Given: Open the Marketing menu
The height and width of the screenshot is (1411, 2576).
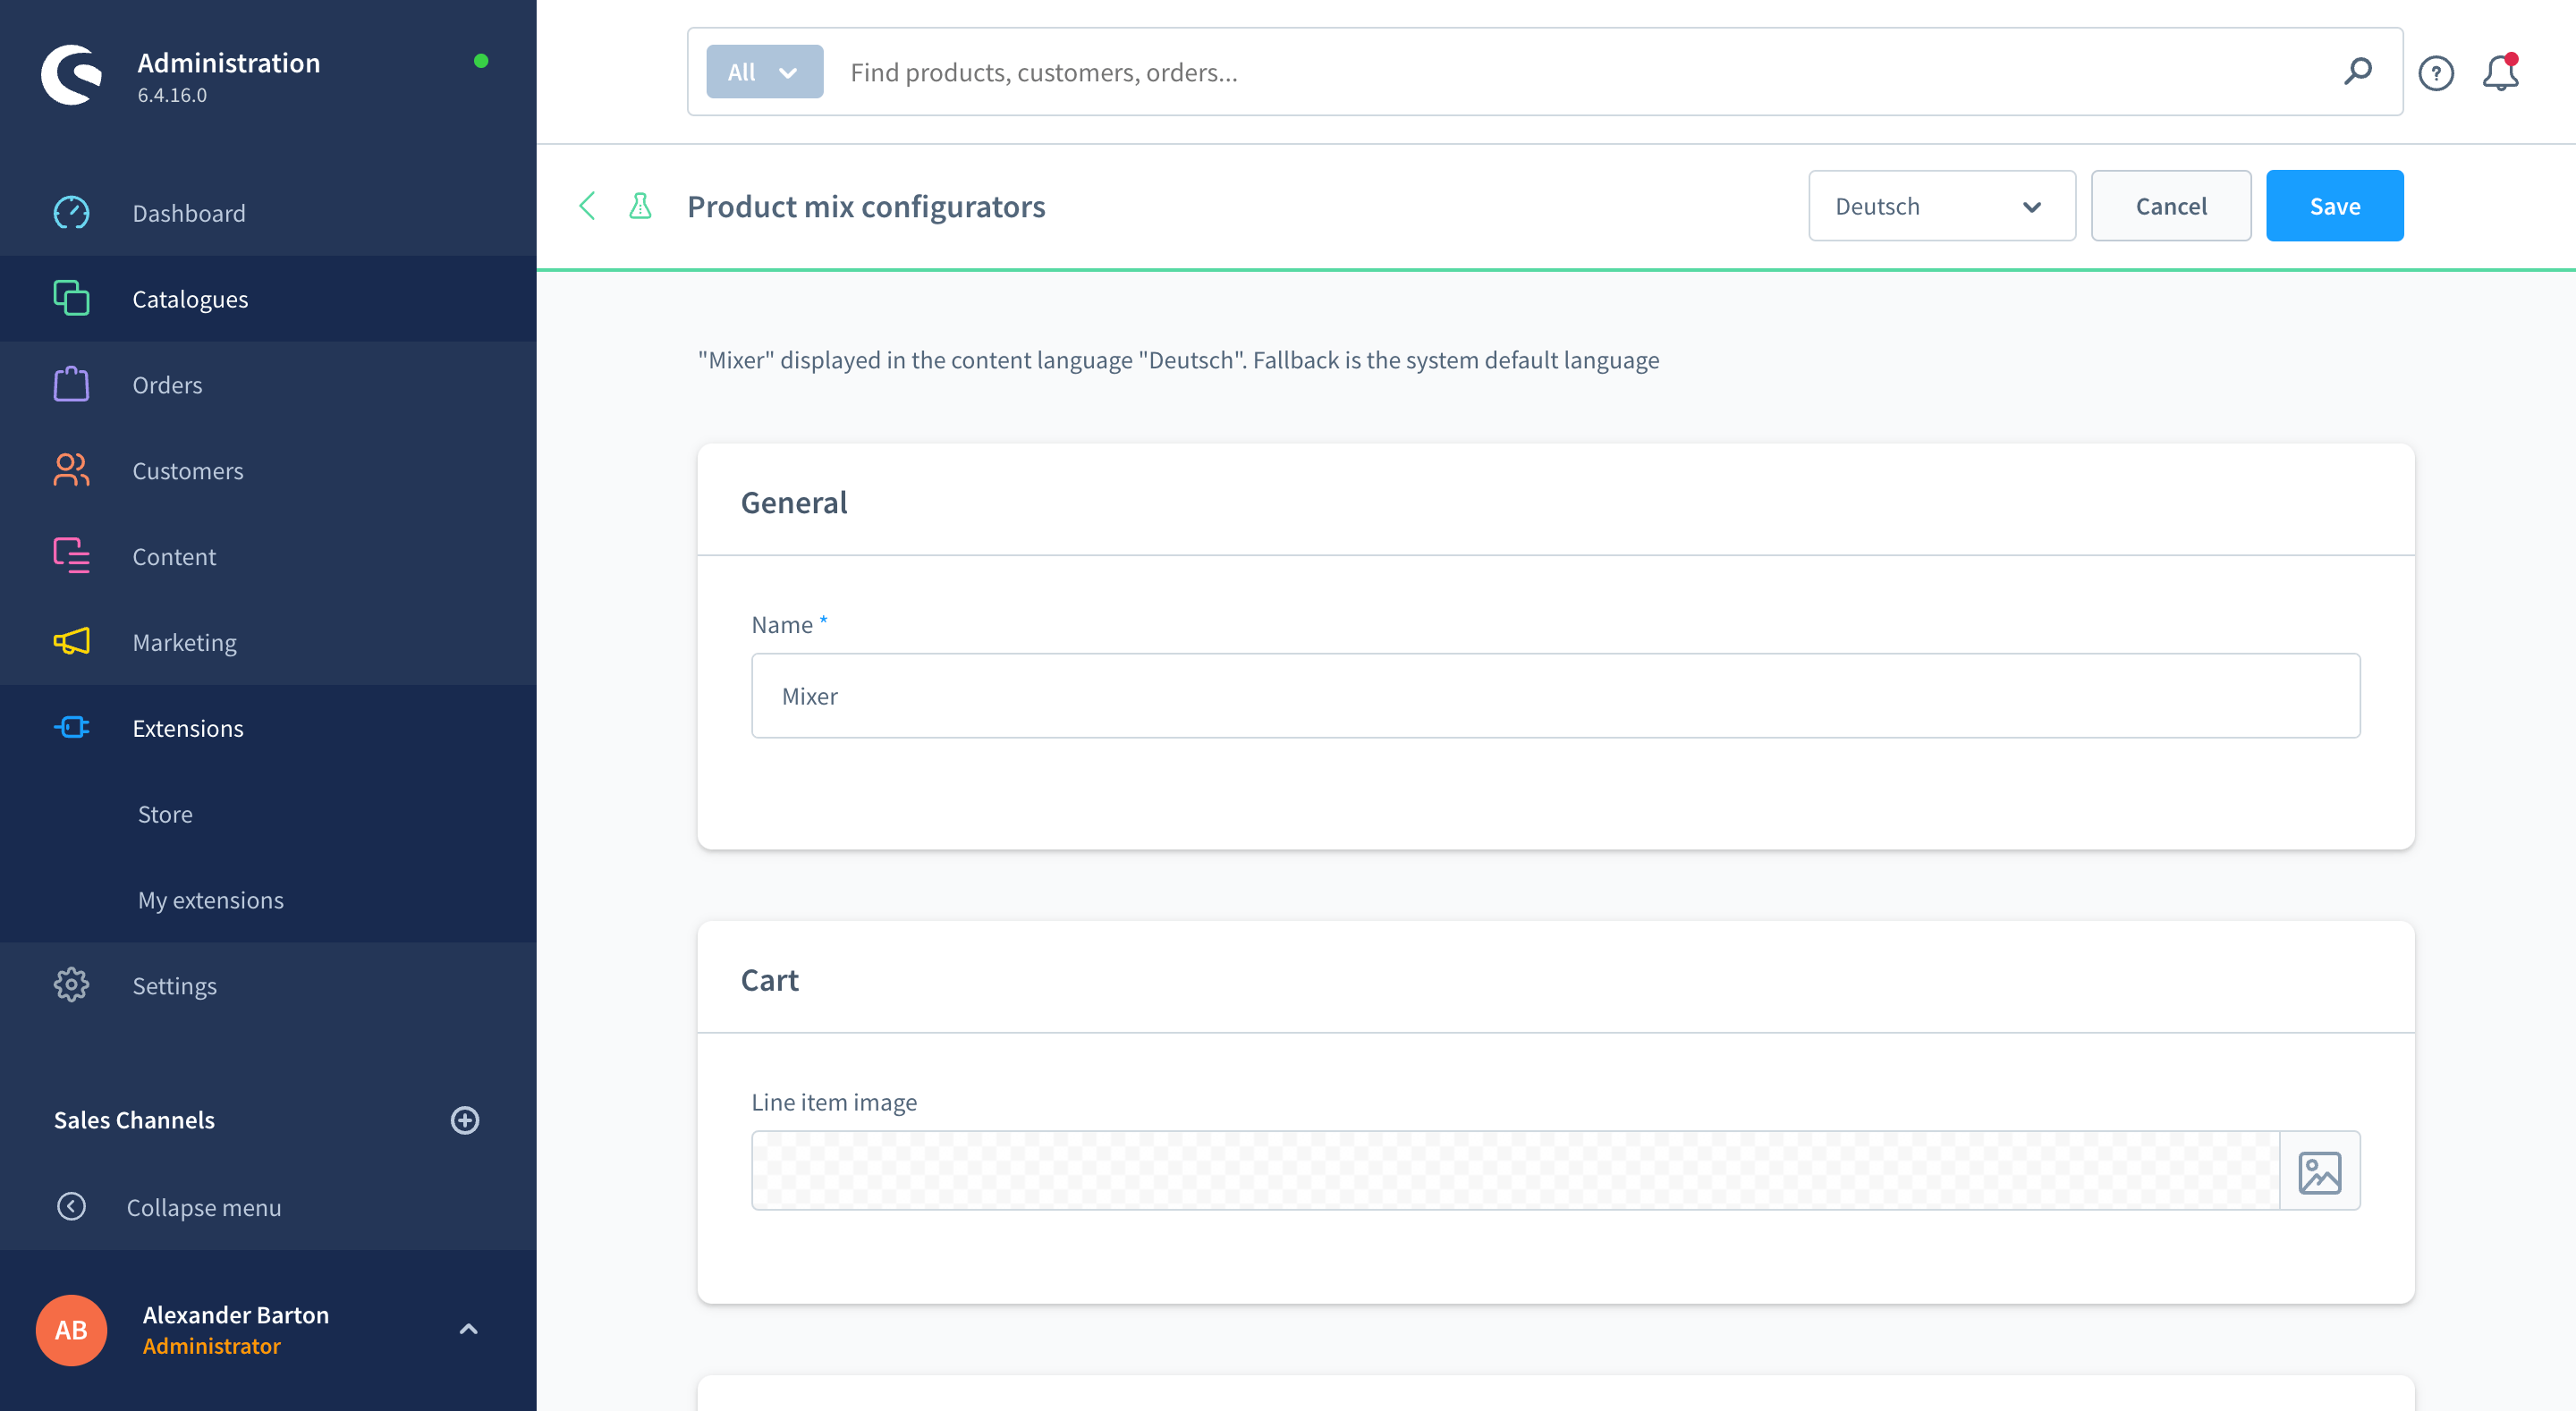Looking at the screenshot, I should [184, 642].
